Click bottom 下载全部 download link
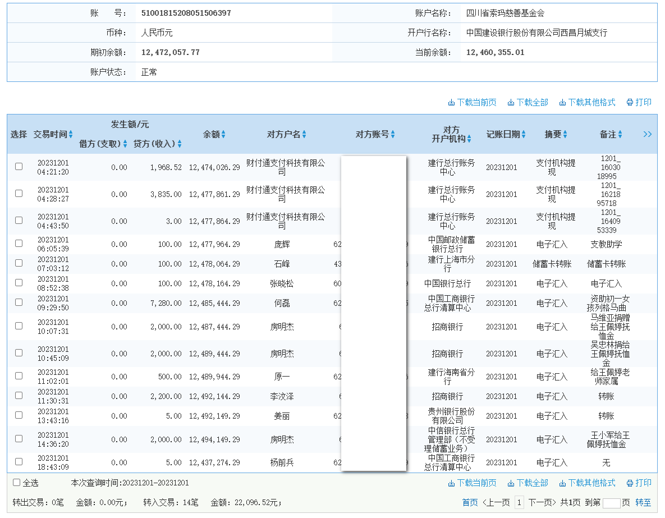The height and width of the screenshot is (518, 665). 528,483
